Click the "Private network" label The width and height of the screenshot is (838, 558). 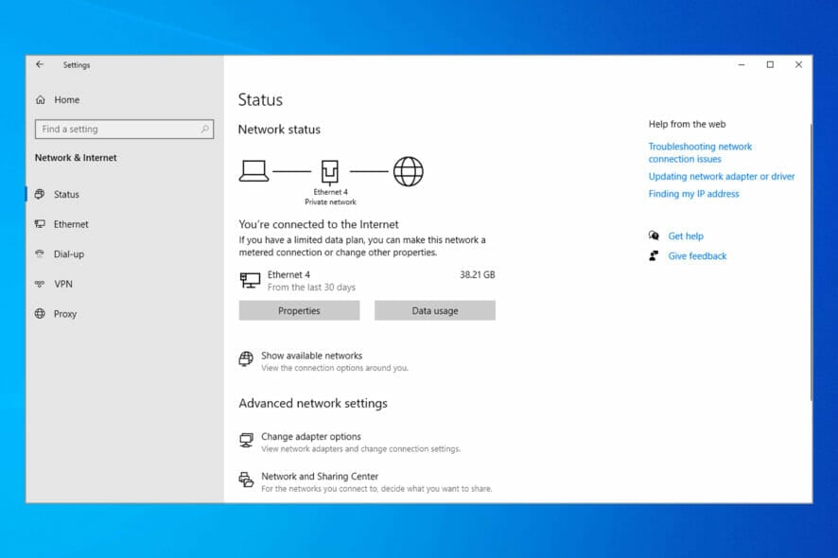click(x=330, y=202)
